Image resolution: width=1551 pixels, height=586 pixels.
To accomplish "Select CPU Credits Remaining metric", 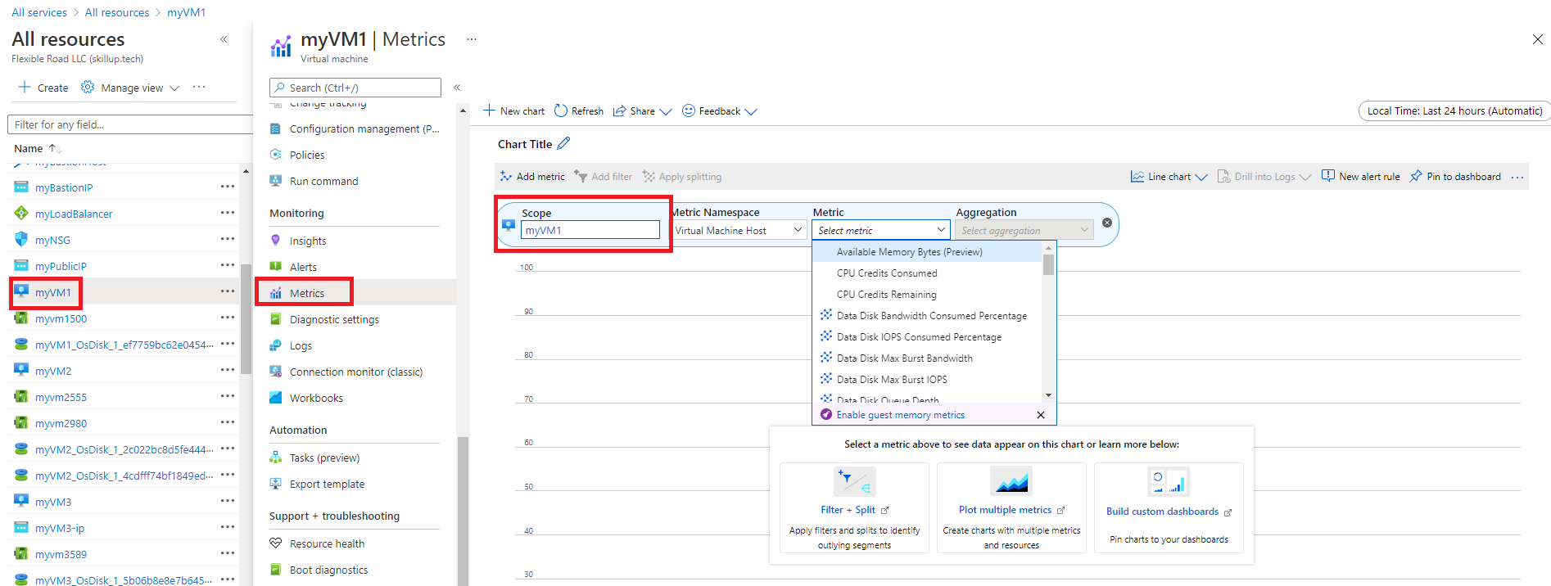I will pos(927,295).
